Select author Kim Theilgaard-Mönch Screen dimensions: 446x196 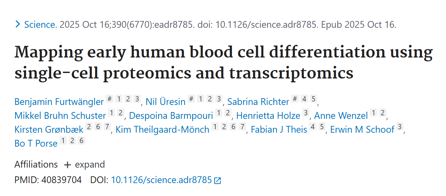162,129
